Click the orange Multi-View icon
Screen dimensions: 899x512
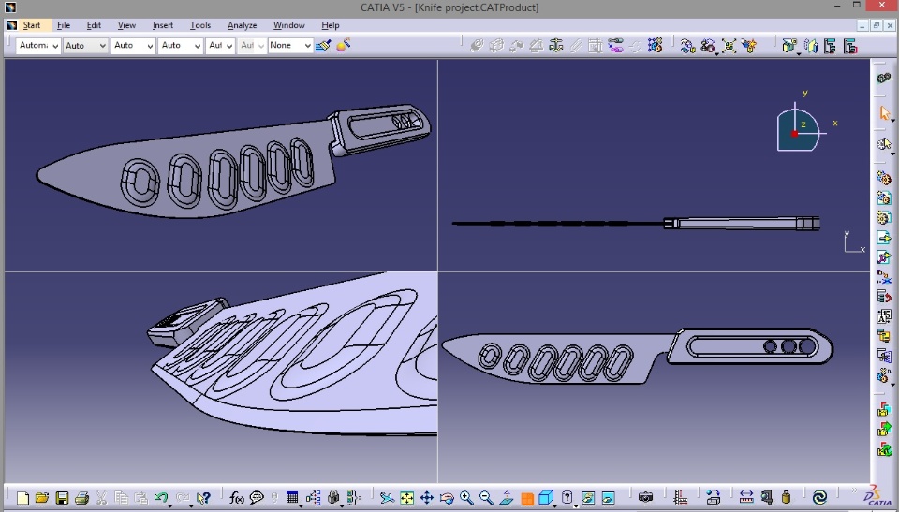(x=527, y=498)
